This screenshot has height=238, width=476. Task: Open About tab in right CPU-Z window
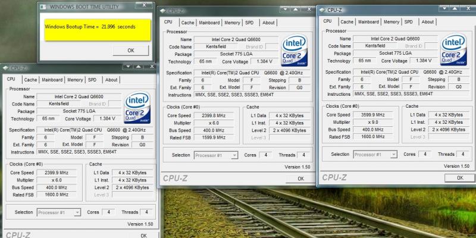[x=427, y=22]
